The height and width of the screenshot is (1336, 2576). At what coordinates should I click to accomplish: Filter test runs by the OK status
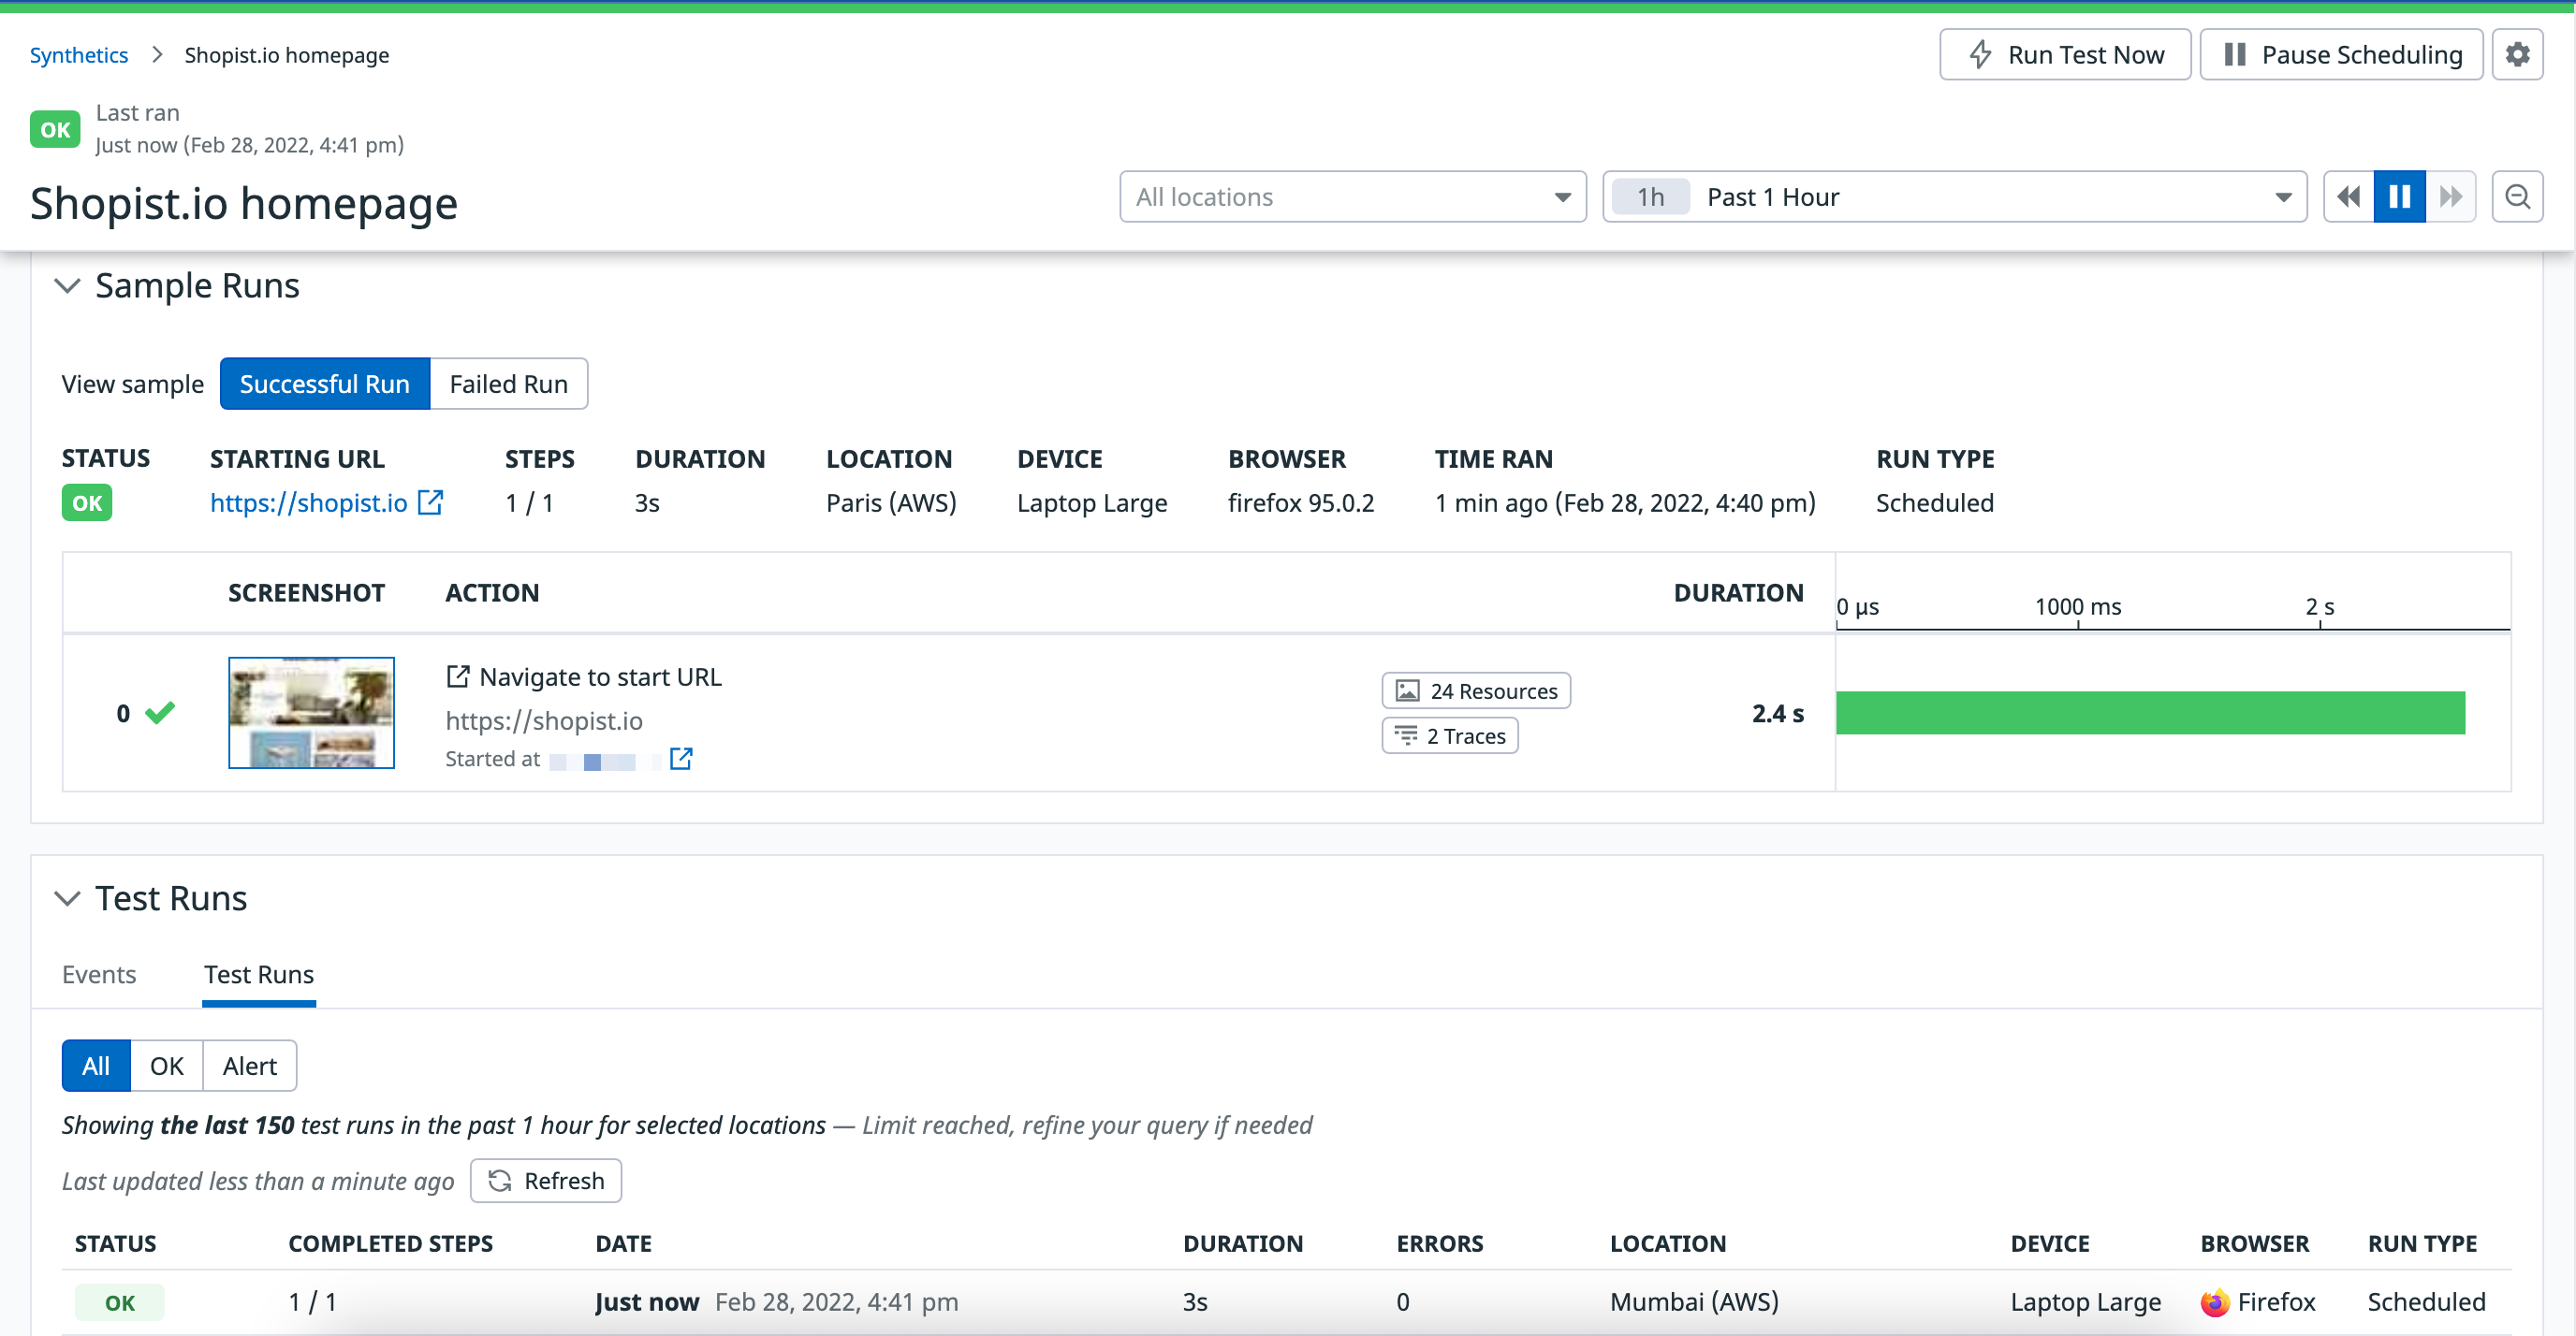tap(166, 1067)
